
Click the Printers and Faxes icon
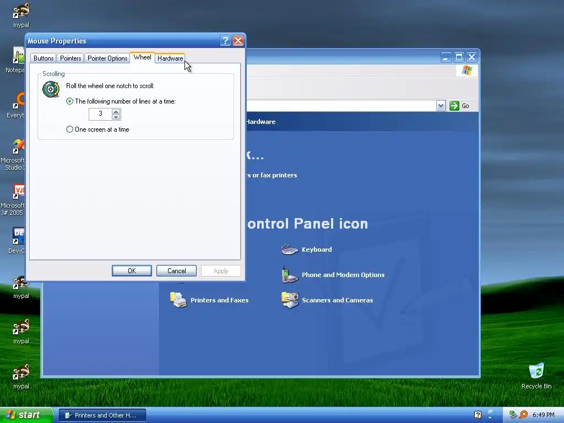point(178,300)
